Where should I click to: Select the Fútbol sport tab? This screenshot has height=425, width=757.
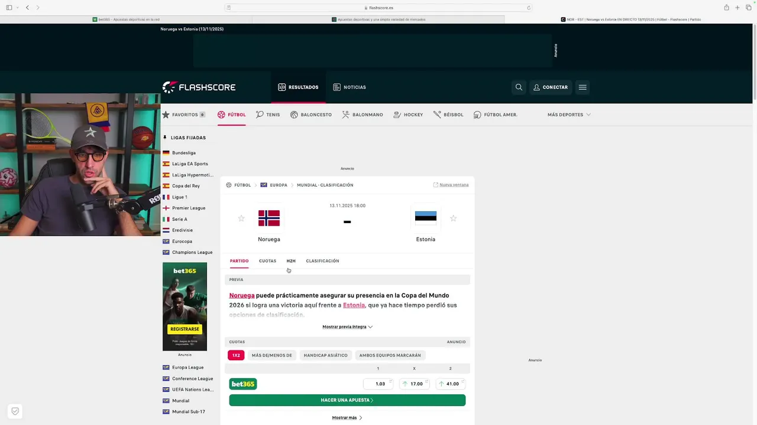231,115
